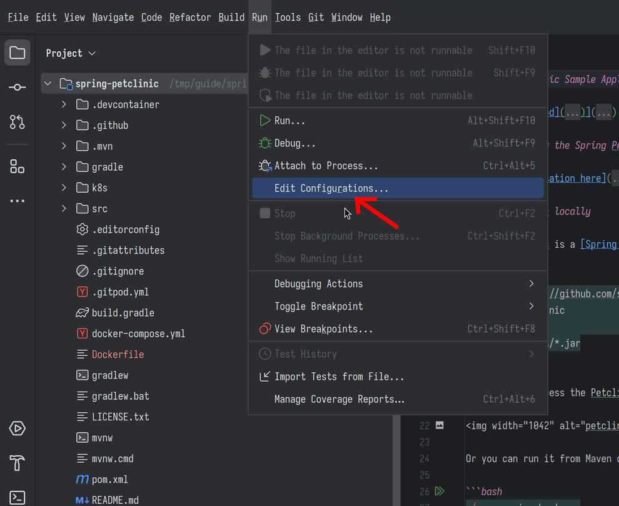Open the Navigate menu

point(113,18)
